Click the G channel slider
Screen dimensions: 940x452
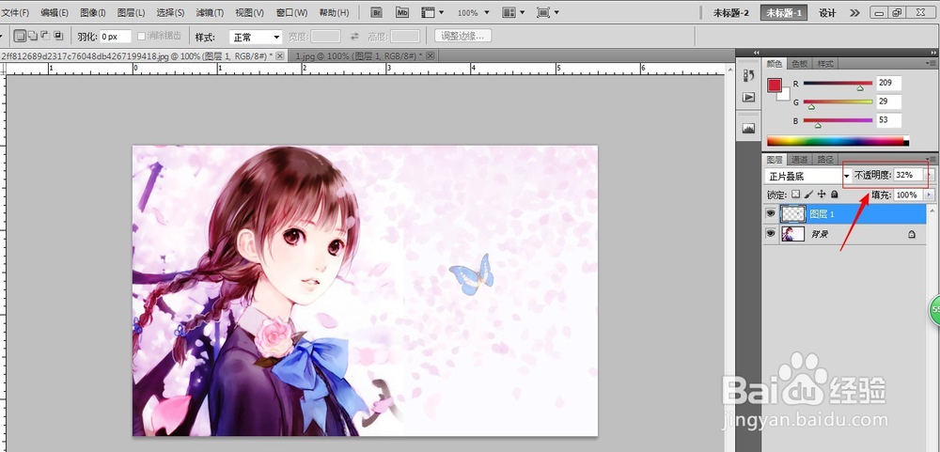(838, 101)
